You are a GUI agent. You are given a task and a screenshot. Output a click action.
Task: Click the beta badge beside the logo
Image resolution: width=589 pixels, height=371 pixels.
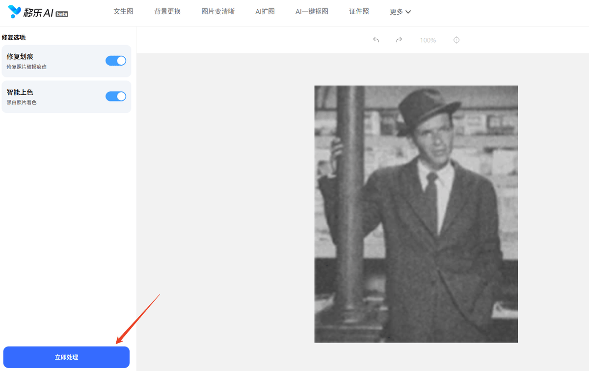tap(62, 14)
